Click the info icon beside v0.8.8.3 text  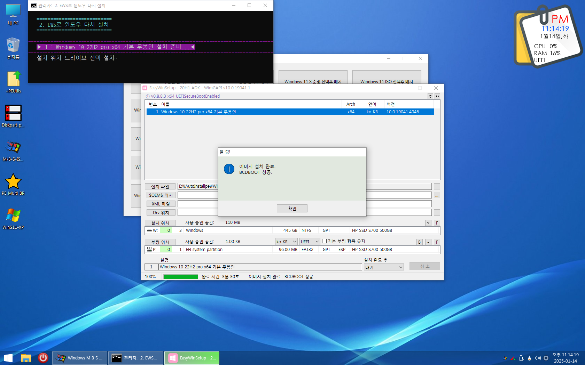click(148, 96)
